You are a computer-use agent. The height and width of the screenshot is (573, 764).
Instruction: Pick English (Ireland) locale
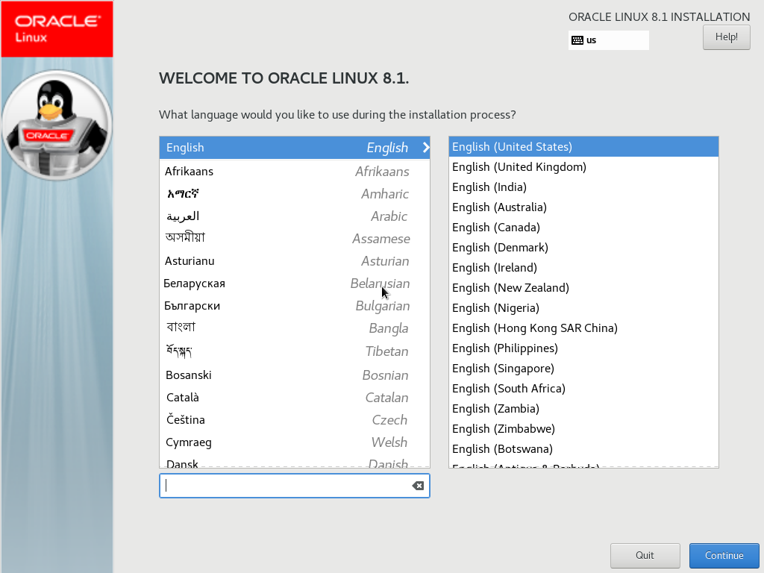click(x=583, y=268)
